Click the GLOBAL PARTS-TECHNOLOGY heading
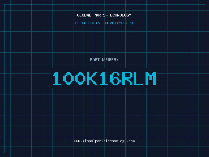 point(104,15)
